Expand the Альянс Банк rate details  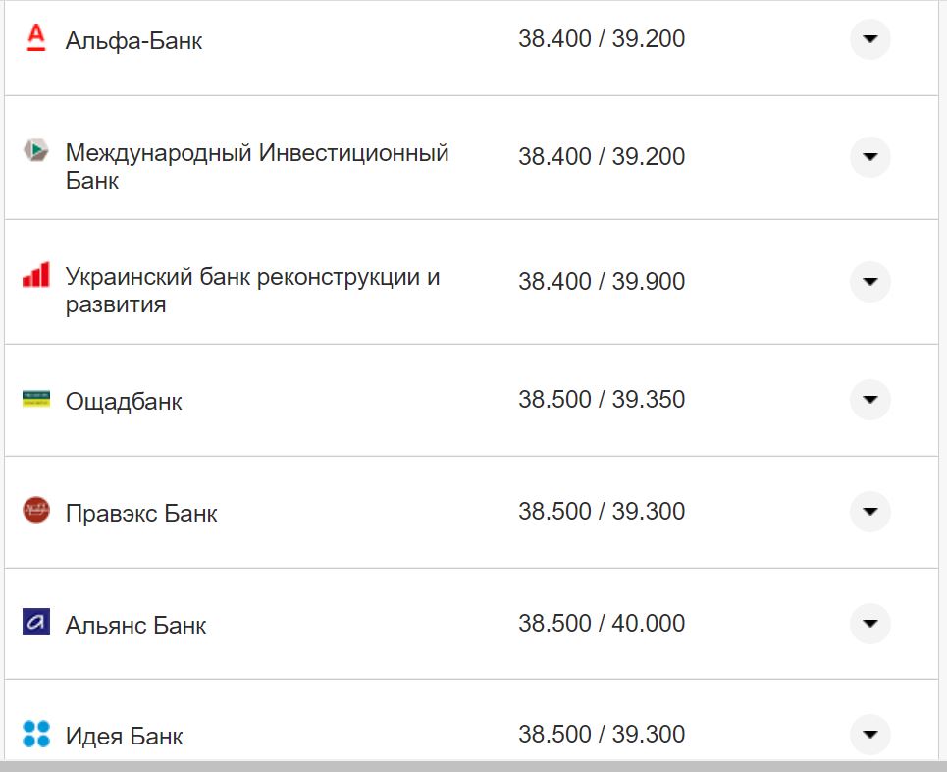869,623
